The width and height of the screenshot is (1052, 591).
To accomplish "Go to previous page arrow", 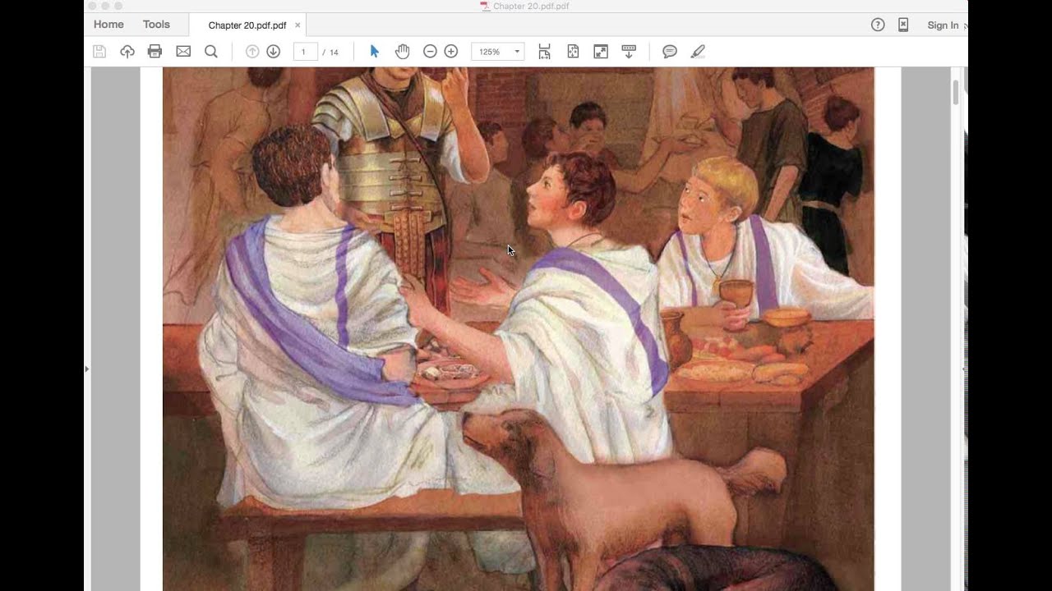I will click(x=252, y=52).
